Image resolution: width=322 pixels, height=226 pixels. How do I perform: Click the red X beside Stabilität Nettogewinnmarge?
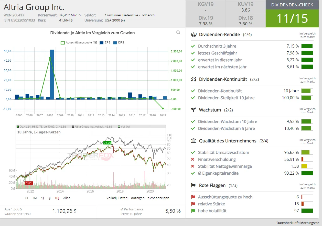pos(193,166)
